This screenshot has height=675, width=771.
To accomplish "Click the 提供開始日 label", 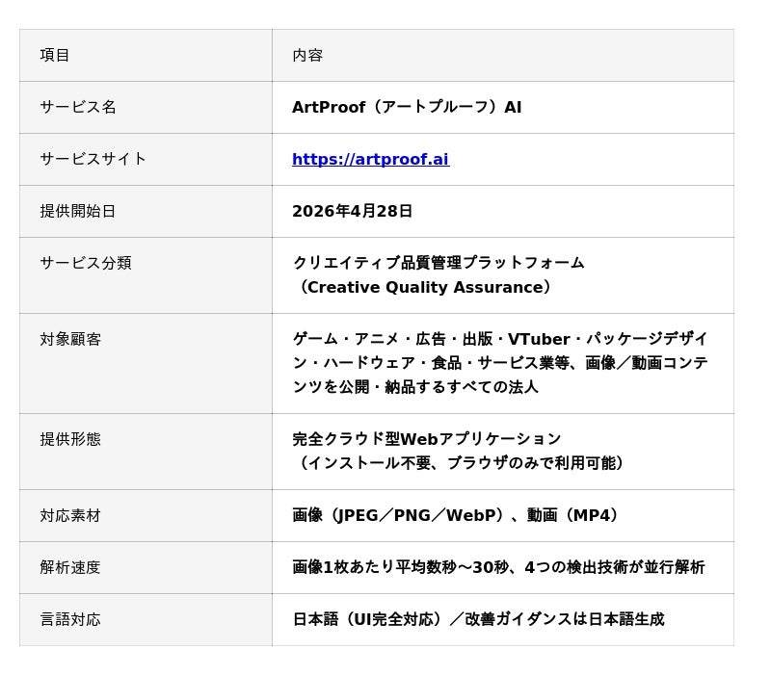I will tap(78, 211).
